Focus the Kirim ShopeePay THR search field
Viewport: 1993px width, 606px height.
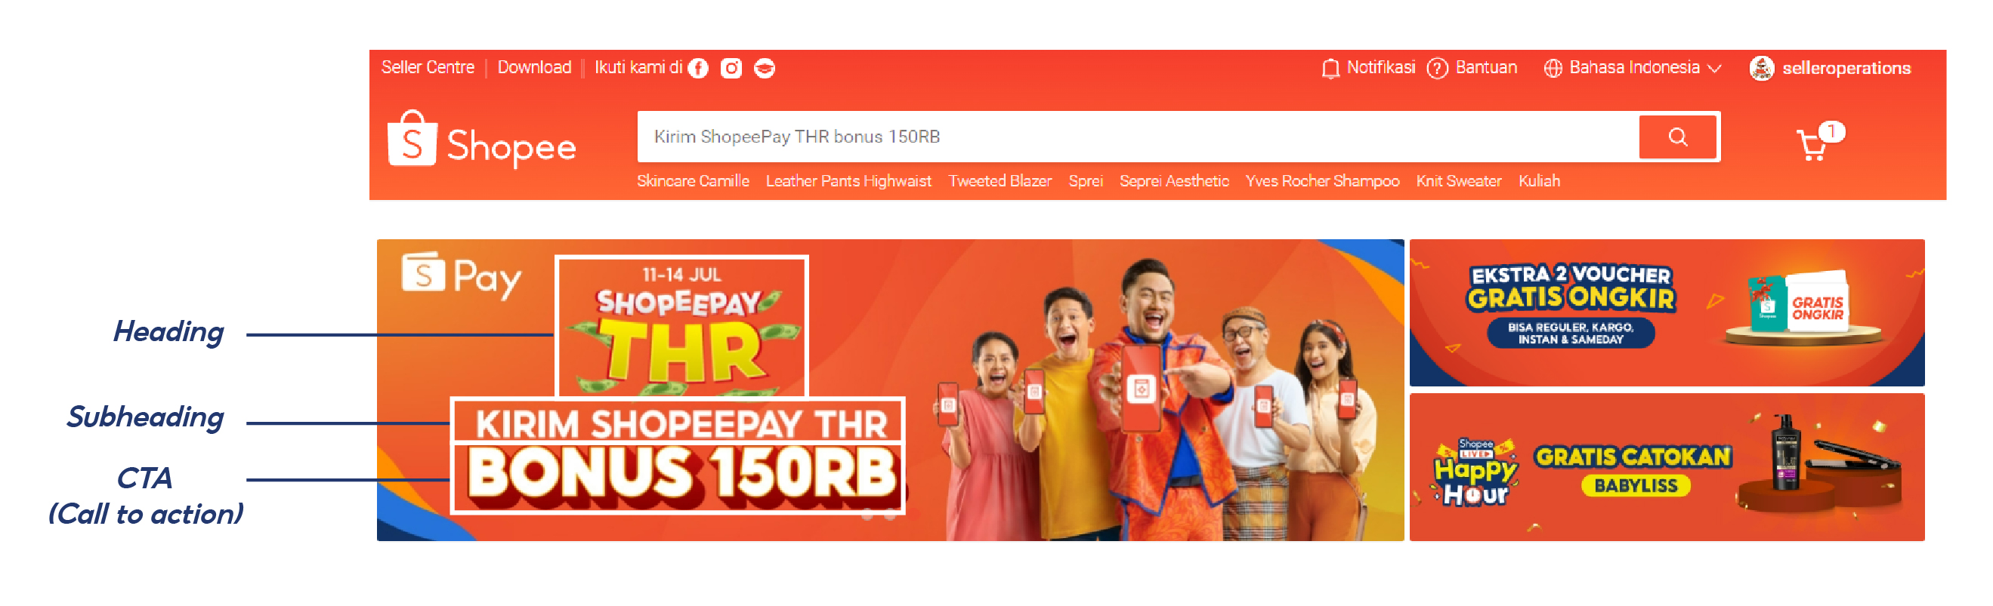pos(1137,137)
